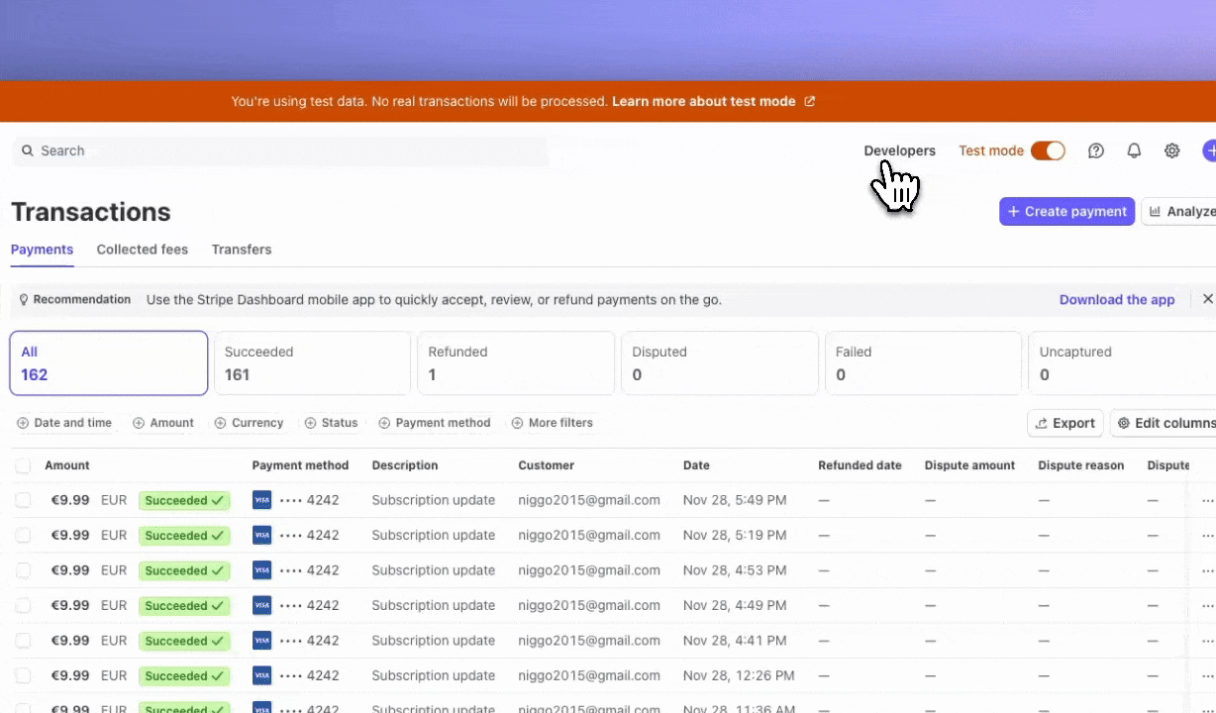1216x713 pixels.
Task: Open Edit columns panel
Action: coord(1168,423)
